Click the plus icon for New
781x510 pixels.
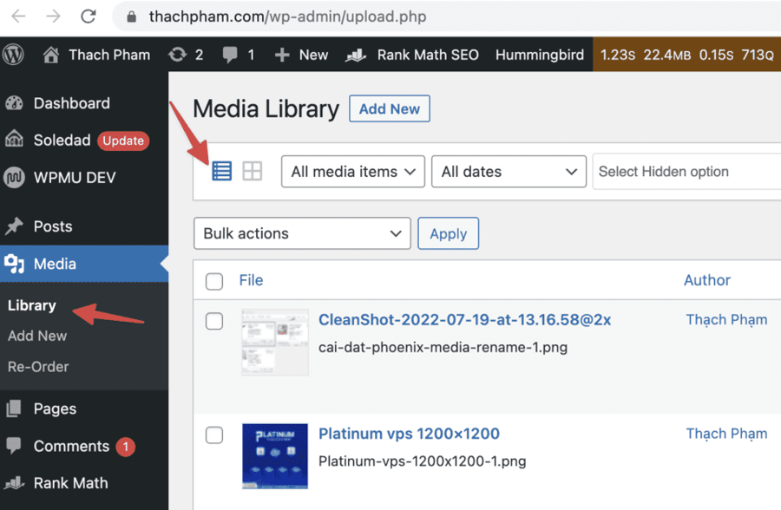point(282,55)
